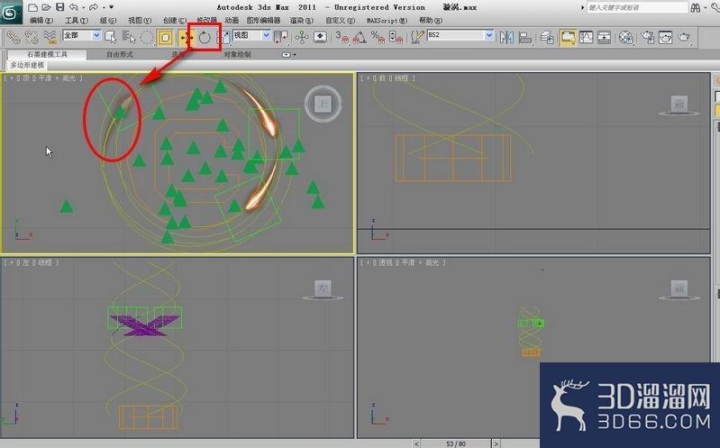
Task: Open the Layer Manager icon
Action: 547,37
